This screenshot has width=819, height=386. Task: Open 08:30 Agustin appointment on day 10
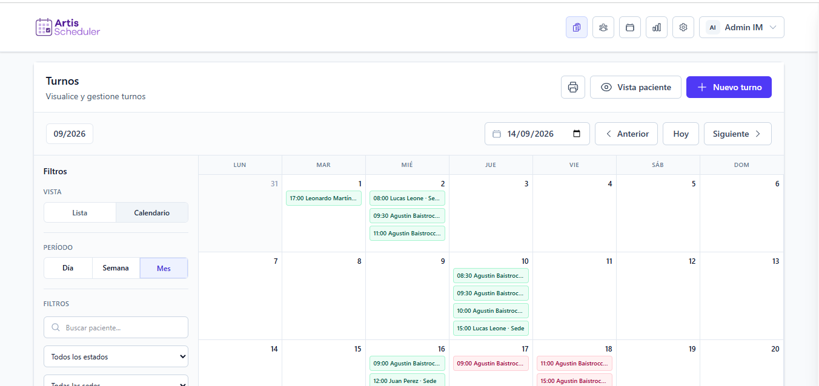tap(491, 275)
